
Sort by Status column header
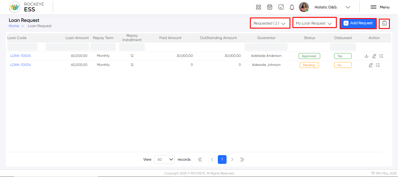309,38
